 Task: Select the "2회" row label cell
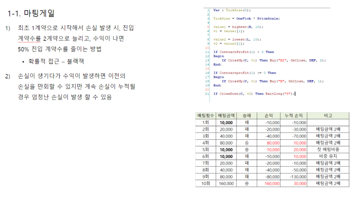(x=206, y=130)
